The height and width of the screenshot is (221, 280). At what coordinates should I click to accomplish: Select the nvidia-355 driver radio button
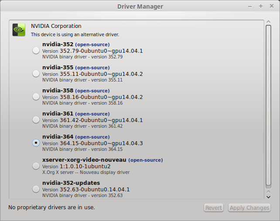[36, 74]
